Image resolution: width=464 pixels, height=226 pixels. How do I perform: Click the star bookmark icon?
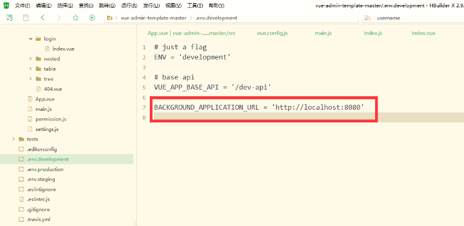tap(76, 18)
